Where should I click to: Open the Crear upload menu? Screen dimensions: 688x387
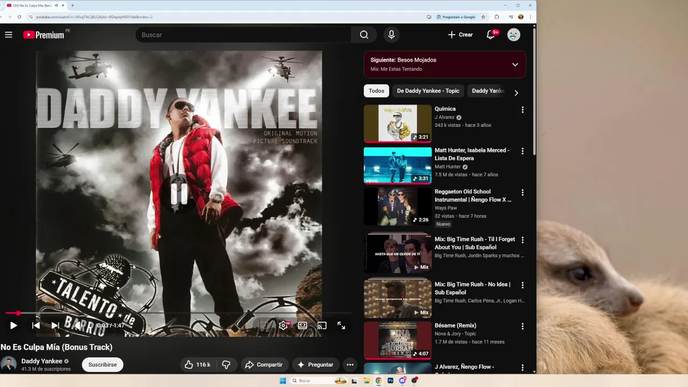[460, 35]
